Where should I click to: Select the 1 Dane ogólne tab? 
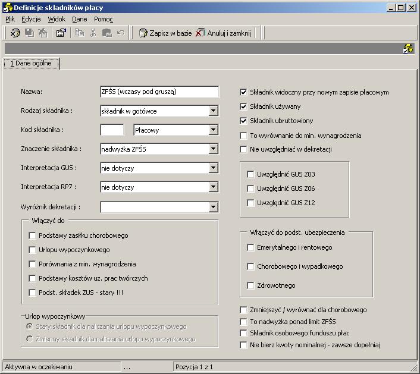coord(32,64)
